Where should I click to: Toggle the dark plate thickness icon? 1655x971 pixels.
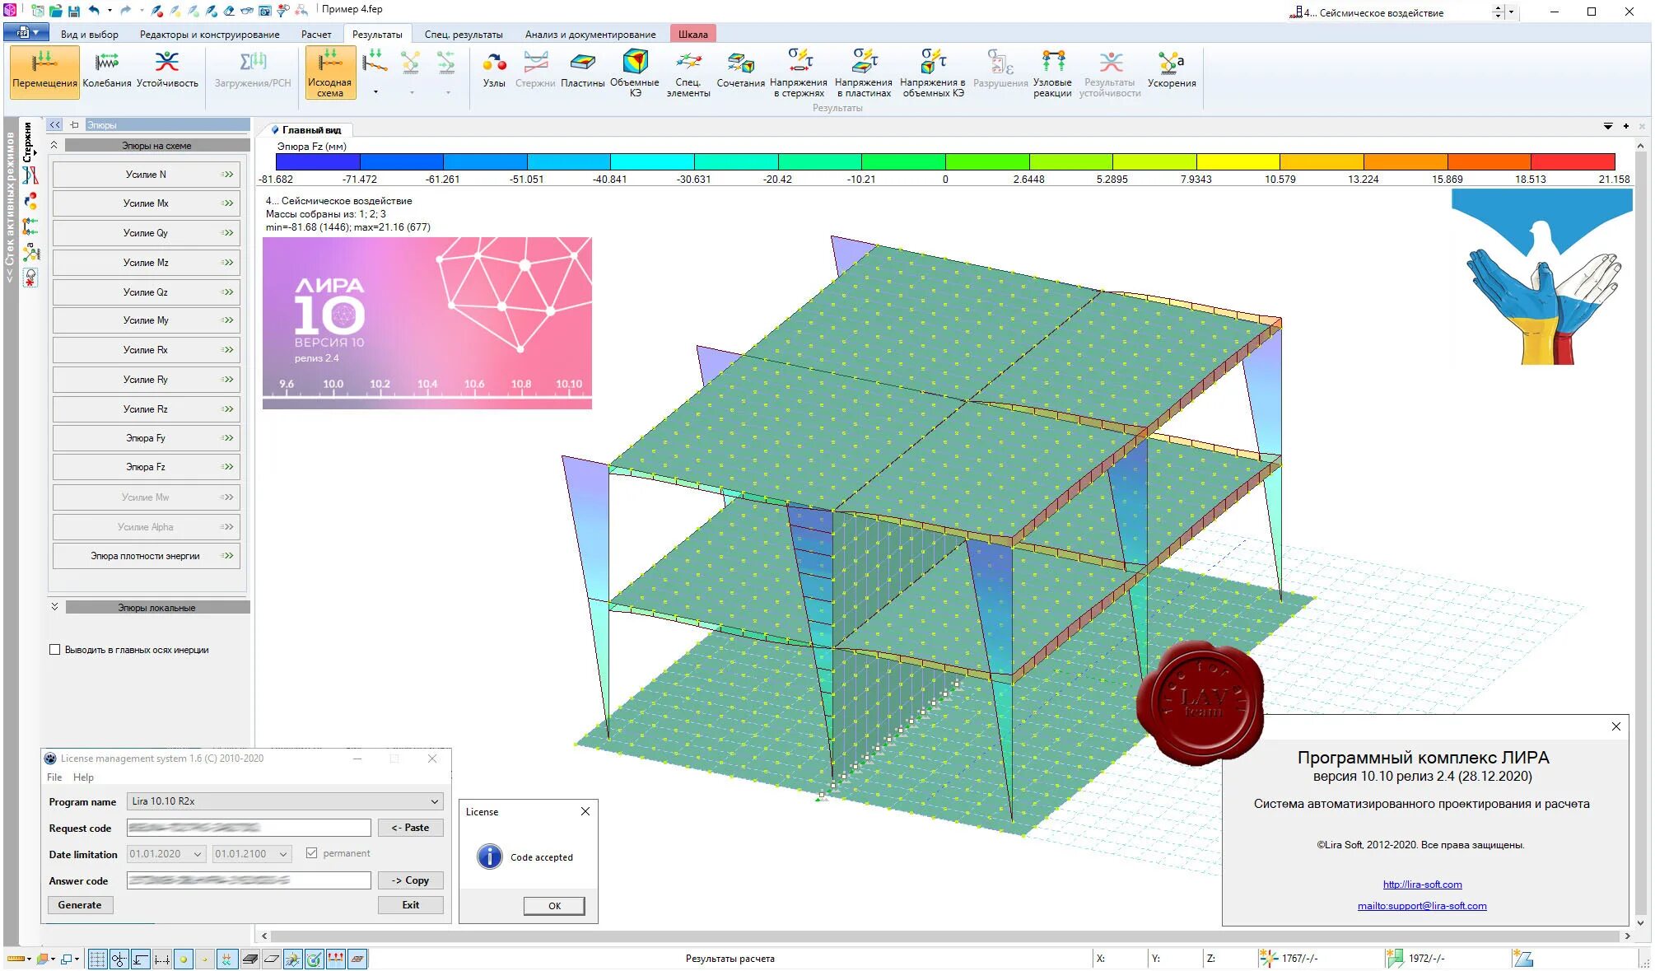[250, 959]
